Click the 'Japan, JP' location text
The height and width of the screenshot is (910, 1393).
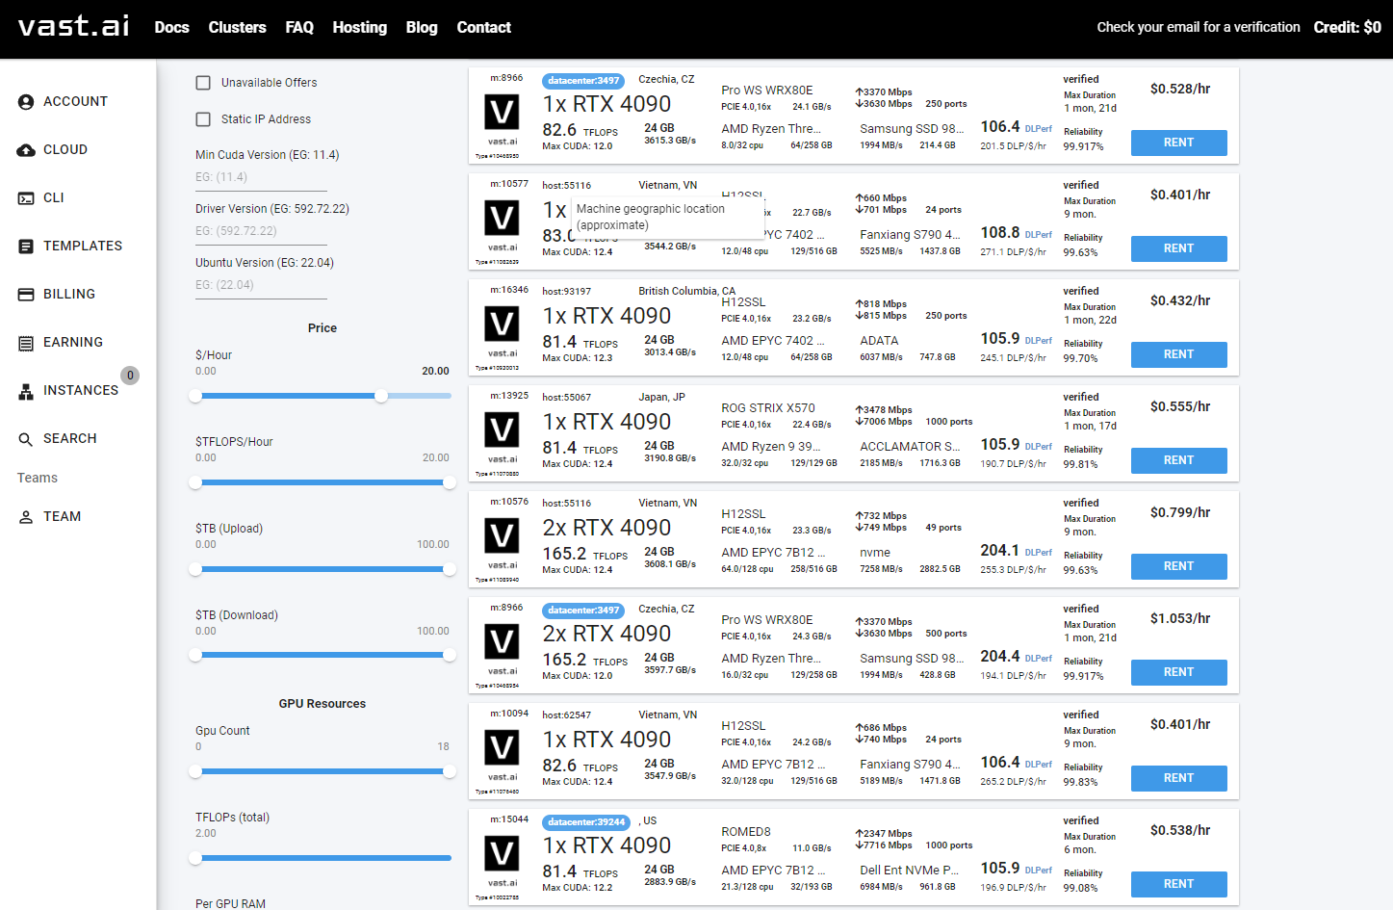pos(661,397)
